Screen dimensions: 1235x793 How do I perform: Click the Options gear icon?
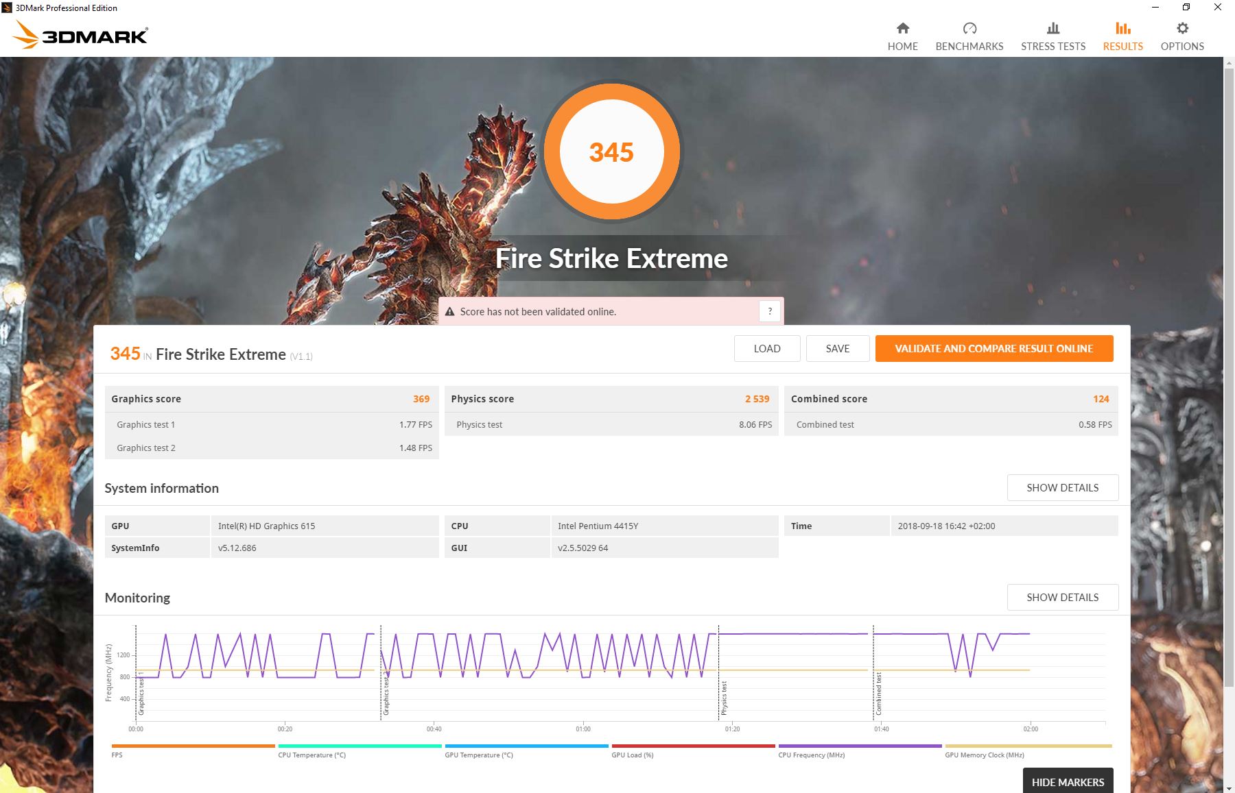point(1182,28)
